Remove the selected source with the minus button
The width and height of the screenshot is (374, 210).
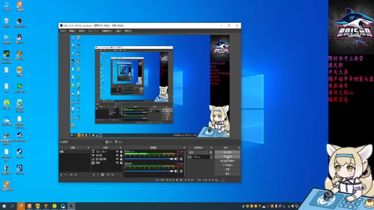98,175
